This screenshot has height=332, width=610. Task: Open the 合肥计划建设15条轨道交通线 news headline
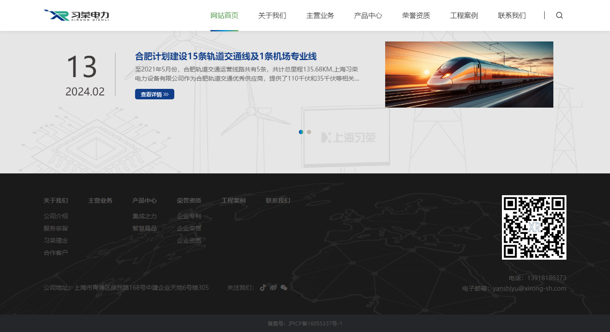click(x=226, y=56)
